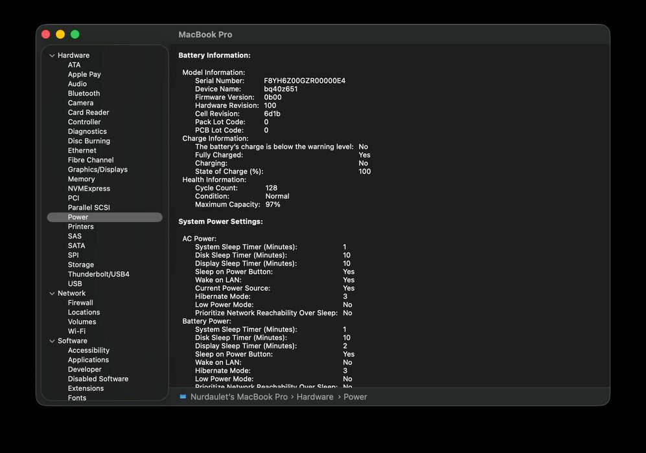Minimize window with yellow button
The height and width of the screenshot is (453, 646).
pyautogui.click(x=60, y=34)
